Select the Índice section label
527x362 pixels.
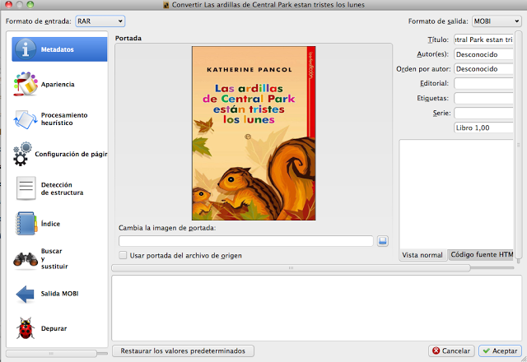50,224
